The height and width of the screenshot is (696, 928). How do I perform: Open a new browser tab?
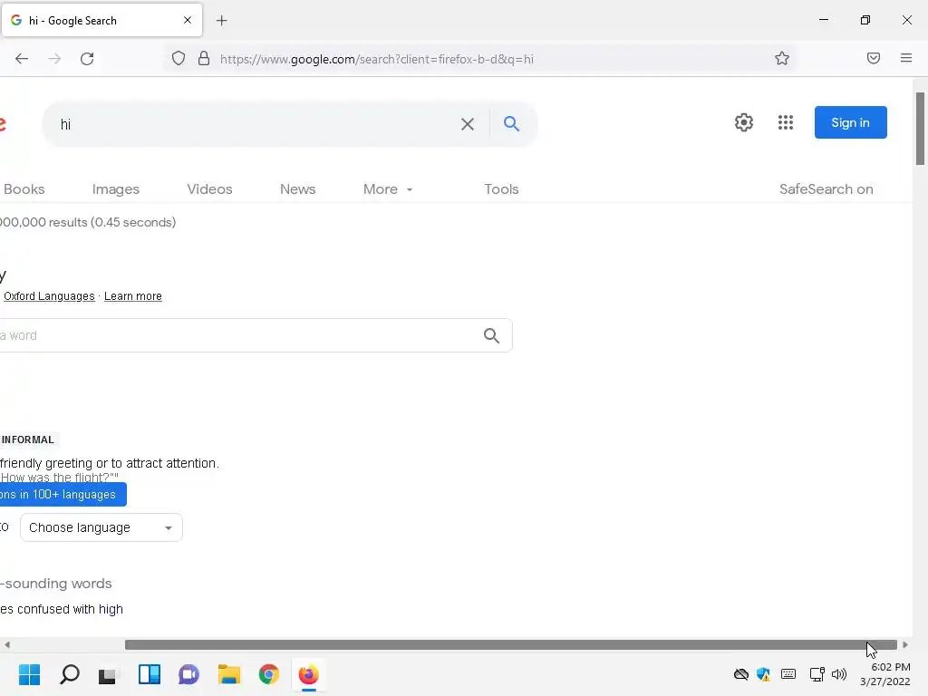222,21
